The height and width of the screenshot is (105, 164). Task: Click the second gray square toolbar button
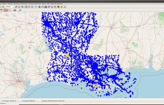click(32, 7)
